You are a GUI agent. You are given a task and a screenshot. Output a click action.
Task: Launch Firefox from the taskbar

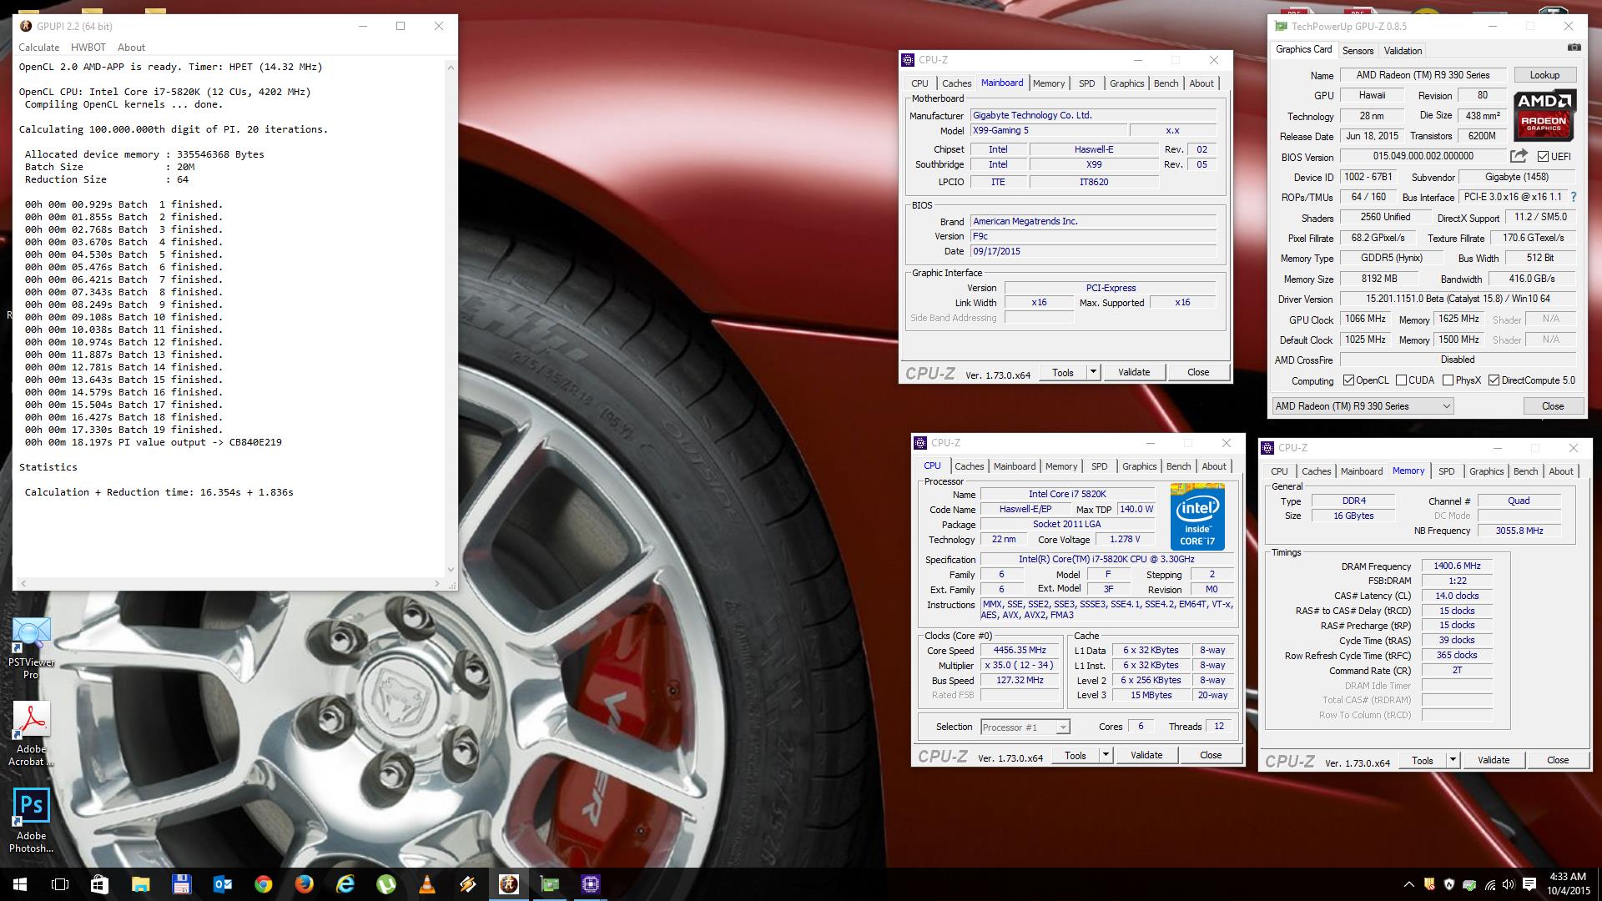click(304, 884)
